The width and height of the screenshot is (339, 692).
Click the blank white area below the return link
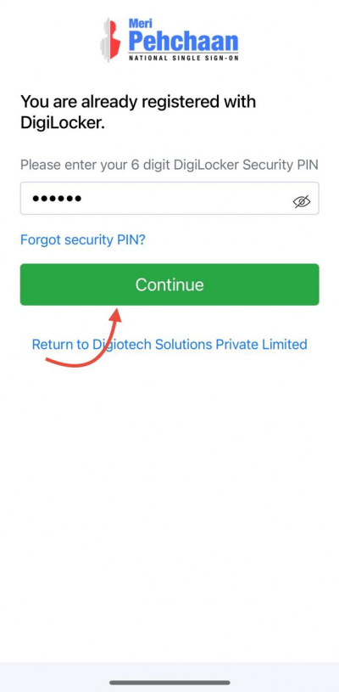point(169,508)
